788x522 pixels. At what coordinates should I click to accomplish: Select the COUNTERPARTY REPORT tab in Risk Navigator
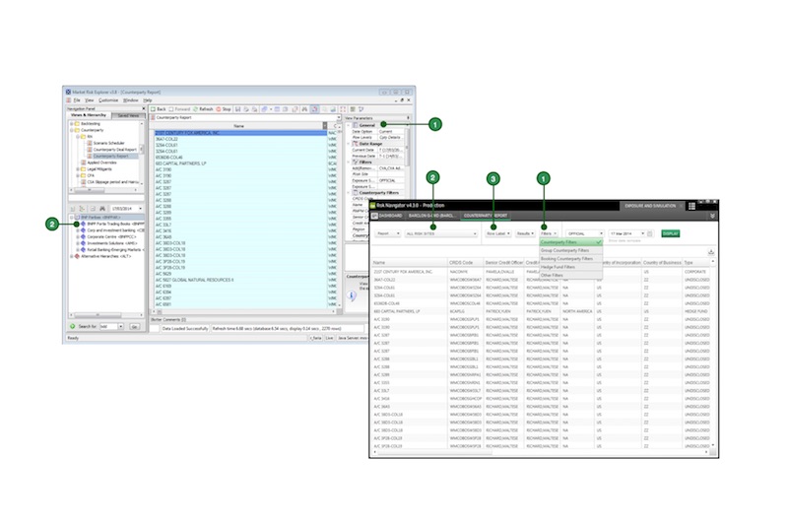tap(485, 216)
